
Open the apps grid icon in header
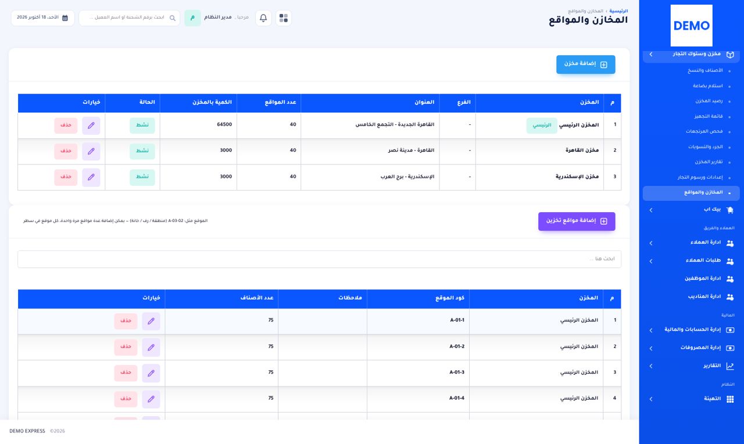(x=284, y=18)
